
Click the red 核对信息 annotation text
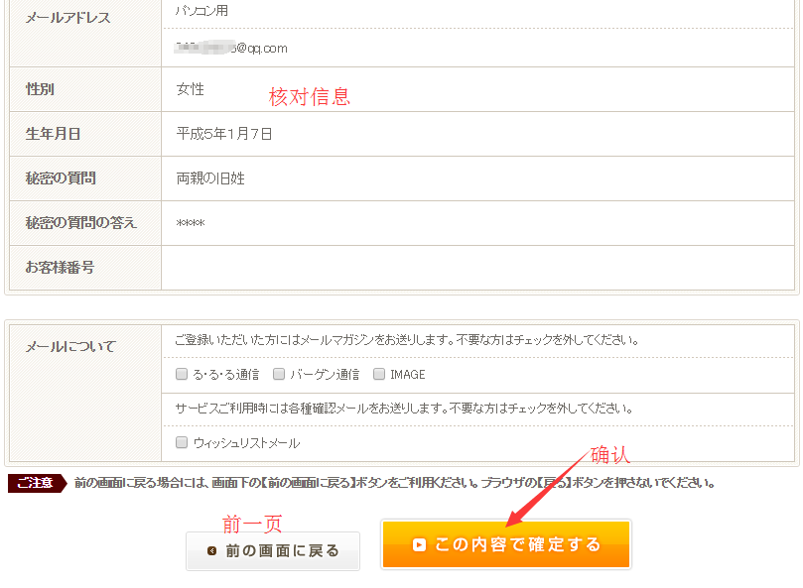[x=310, y=97]
